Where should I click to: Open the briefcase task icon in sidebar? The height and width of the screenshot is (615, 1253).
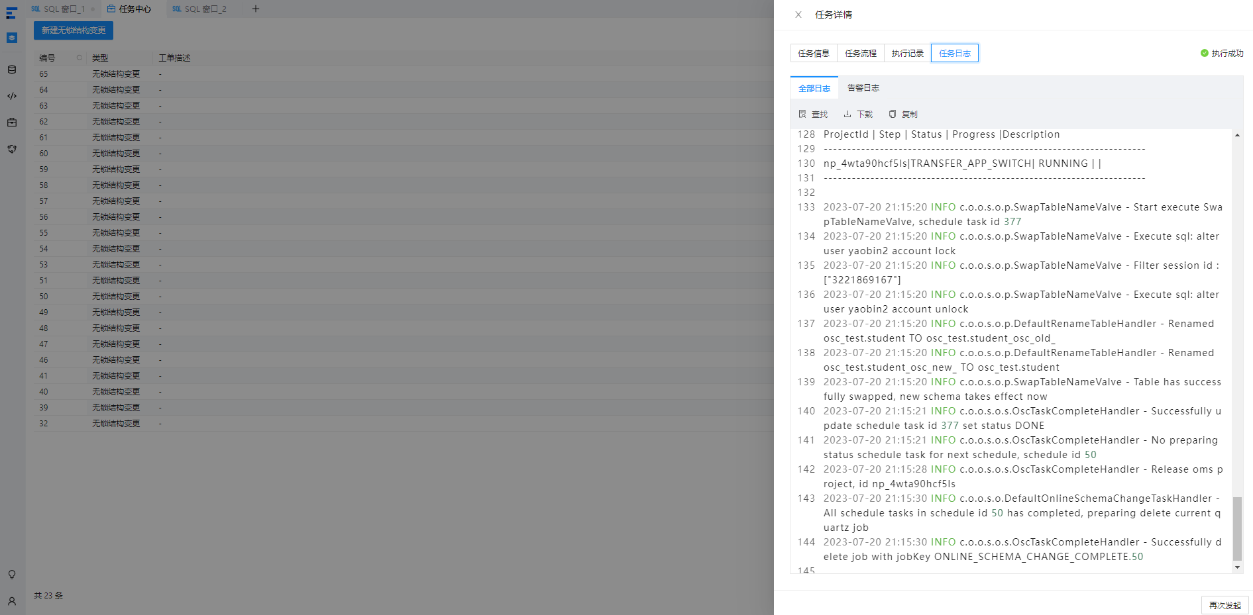coord(12,122)
